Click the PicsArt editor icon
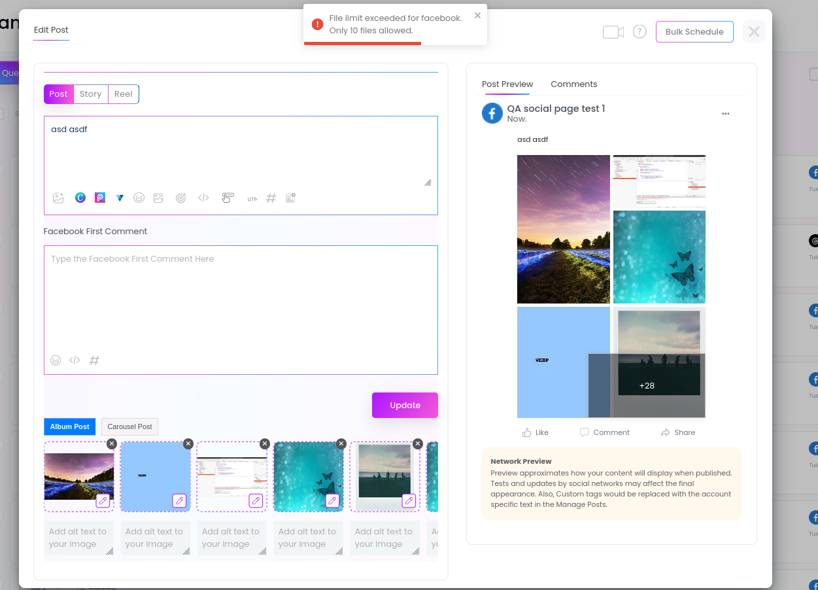818x590 pixels. (x=100, y=198)
